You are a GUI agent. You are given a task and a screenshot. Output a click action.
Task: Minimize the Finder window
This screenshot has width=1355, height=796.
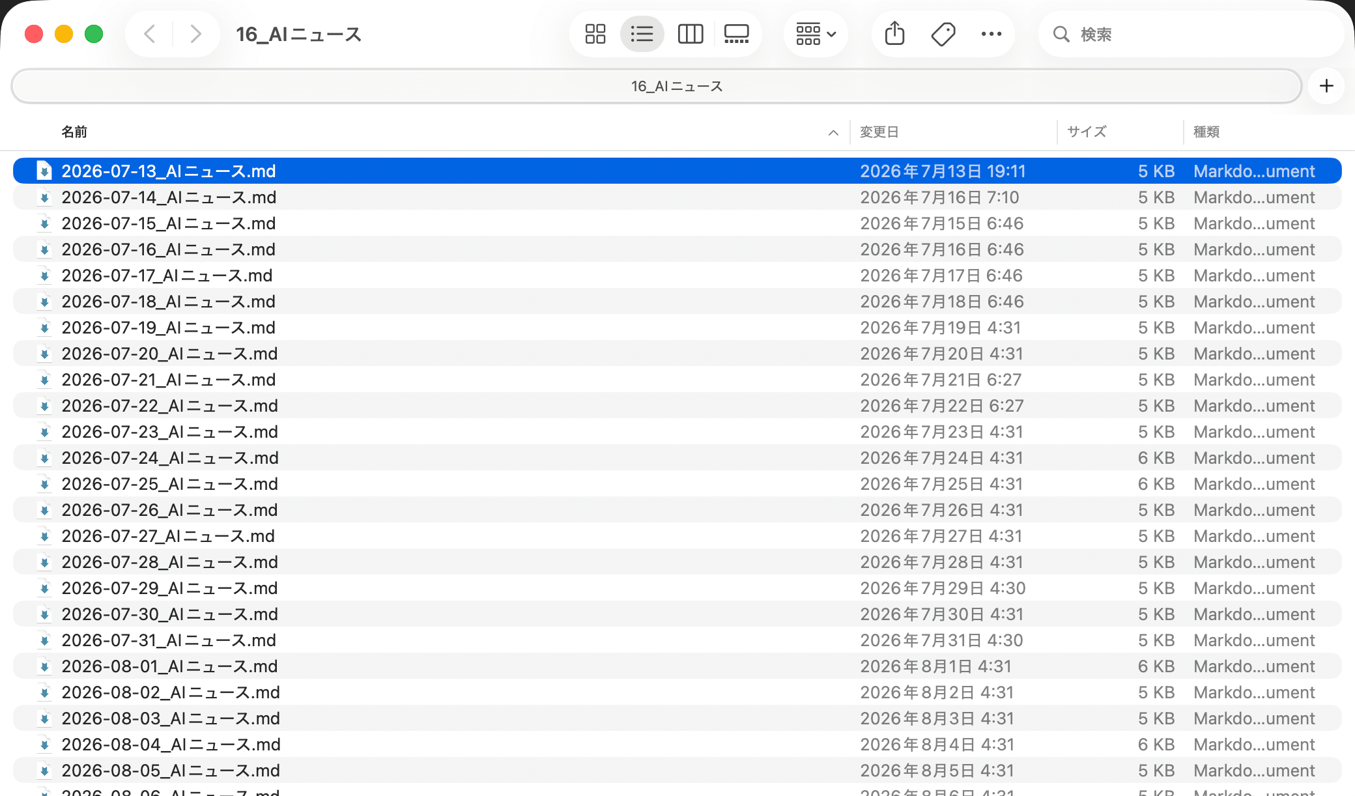pos(64,34)
